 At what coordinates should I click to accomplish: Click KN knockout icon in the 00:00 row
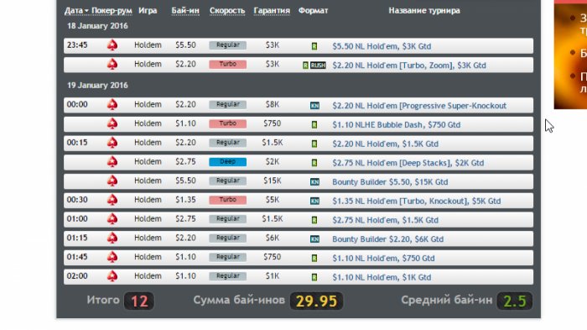click(x=314, y=106)
